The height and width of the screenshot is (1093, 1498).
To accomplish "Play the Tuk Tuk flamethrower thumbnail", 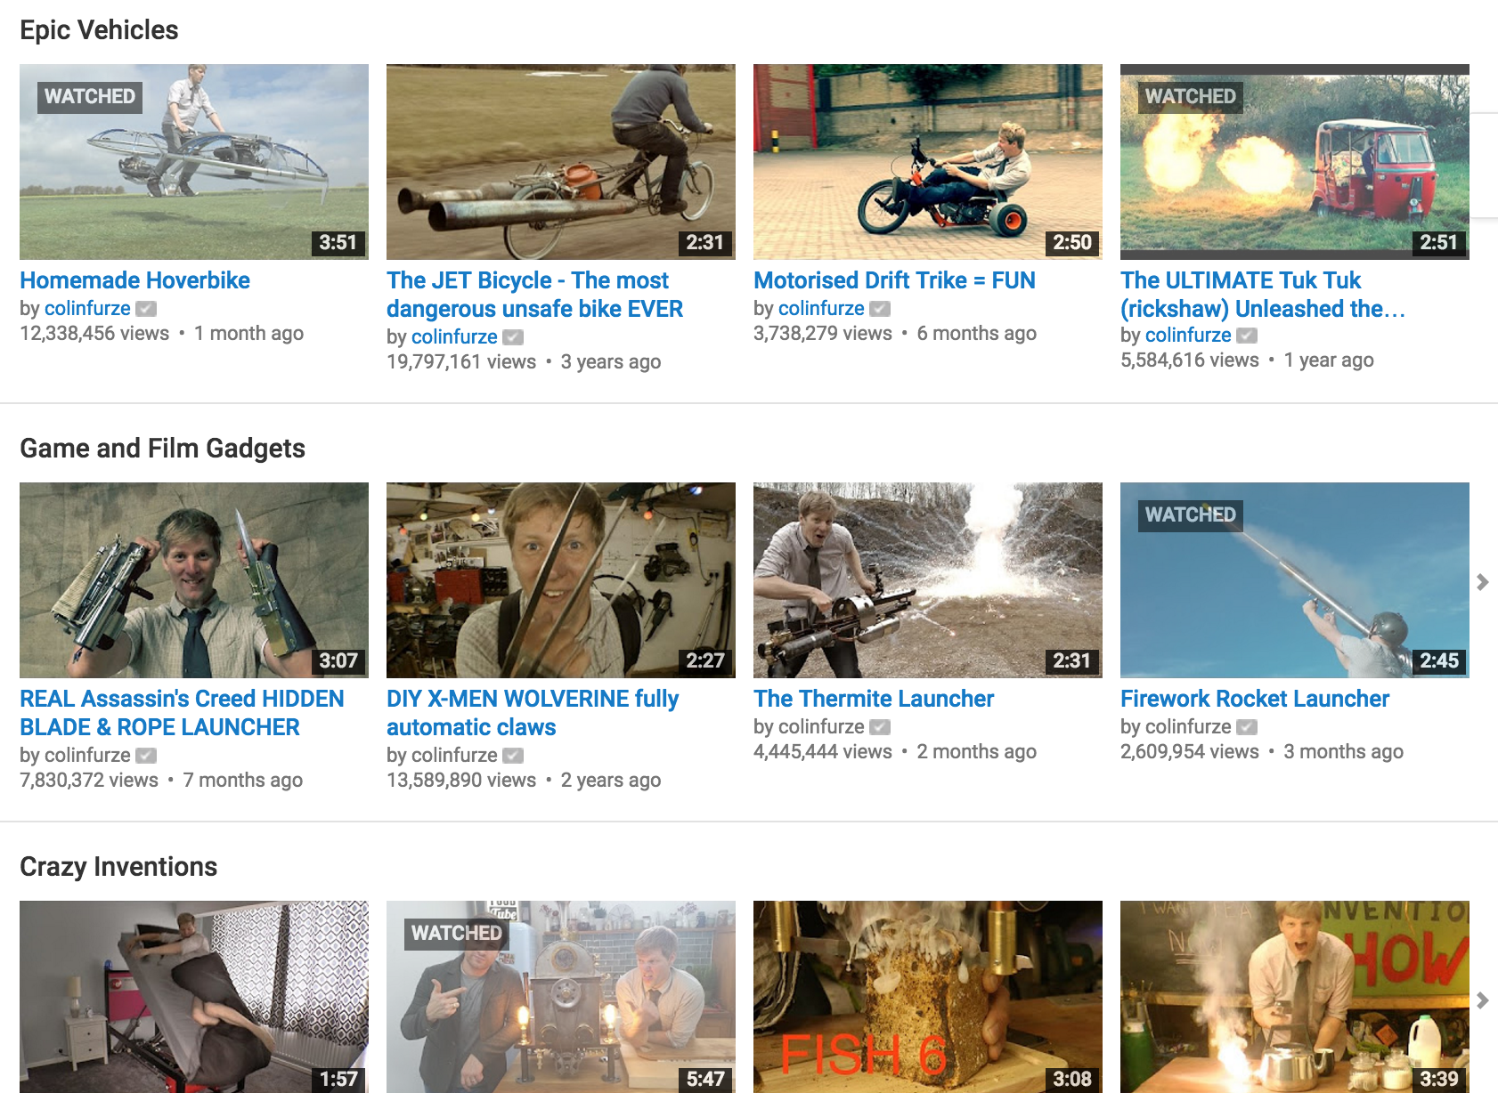I will [1295, 162].
